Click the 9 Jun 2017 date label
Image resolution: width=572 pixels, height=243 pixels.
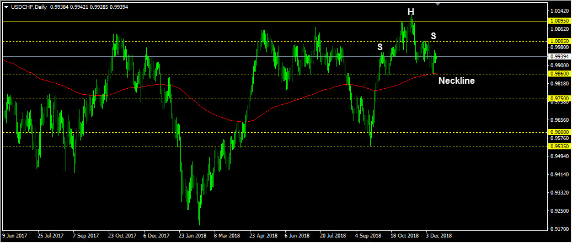click(x=14, y=235)
